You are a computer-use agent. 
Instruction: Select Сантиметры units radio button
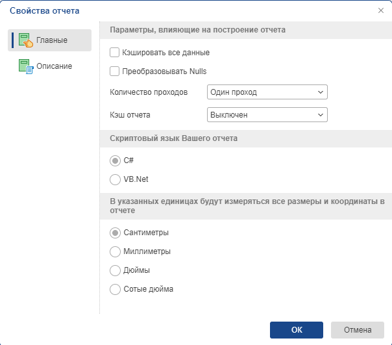(115, 233)
